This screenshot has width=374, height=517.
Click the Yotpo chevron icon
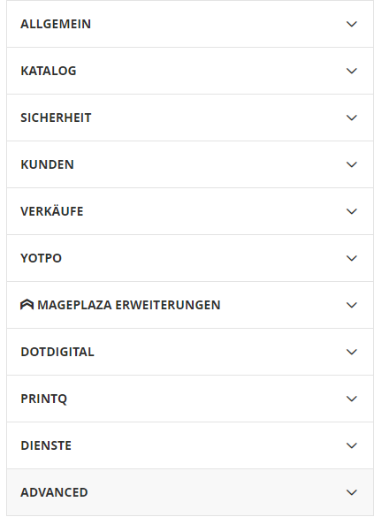352,258
